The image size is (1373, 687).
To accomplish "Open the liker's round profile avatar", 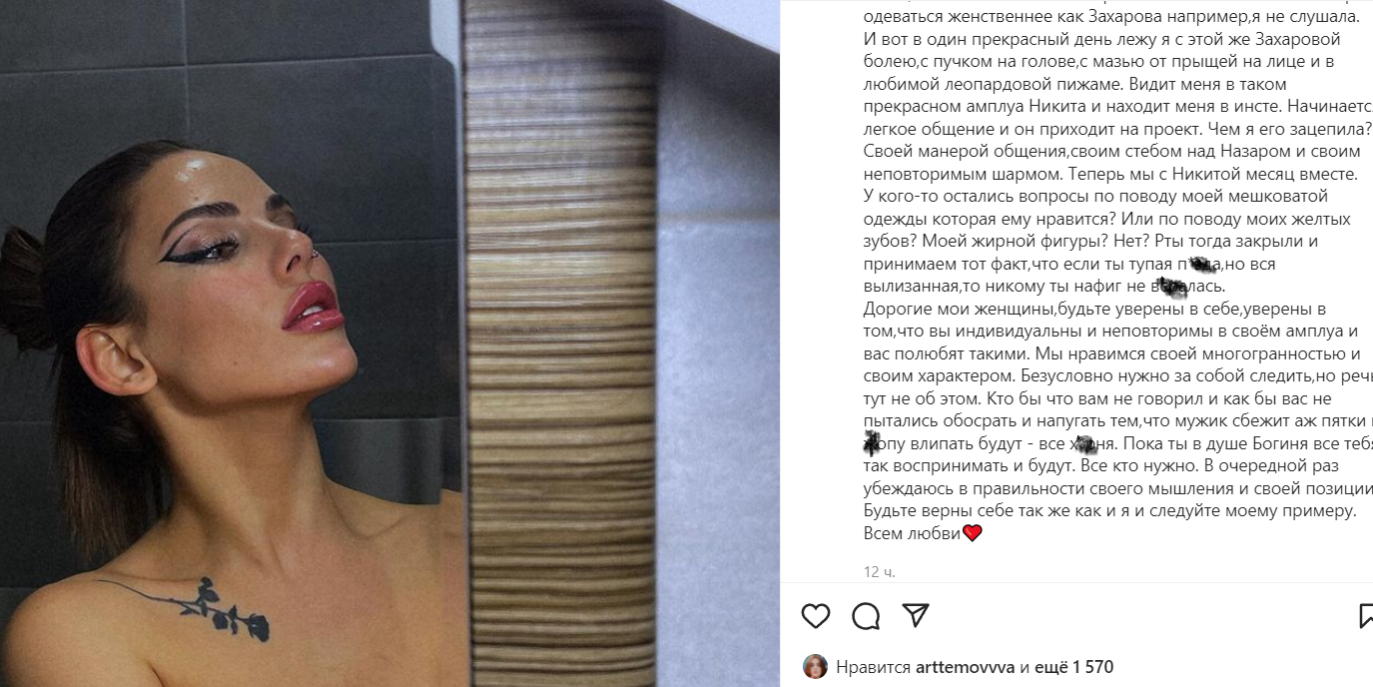I will (816, 667).
